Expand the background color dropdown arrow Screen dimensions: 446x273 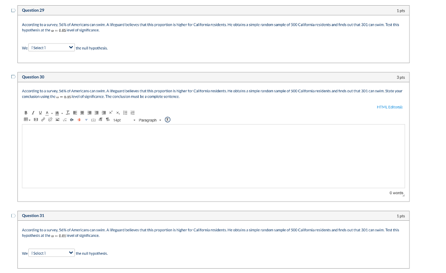pos(62,113)
